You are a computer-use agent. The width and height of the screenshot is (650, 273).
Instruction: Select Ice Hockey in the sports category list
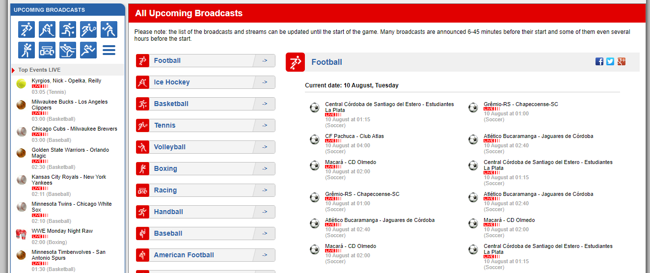171,82
